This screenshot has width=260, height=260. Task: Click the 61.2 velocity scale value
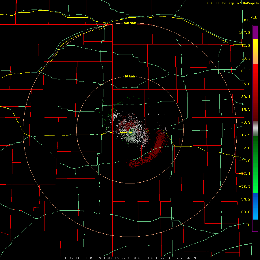coord(246,71)
